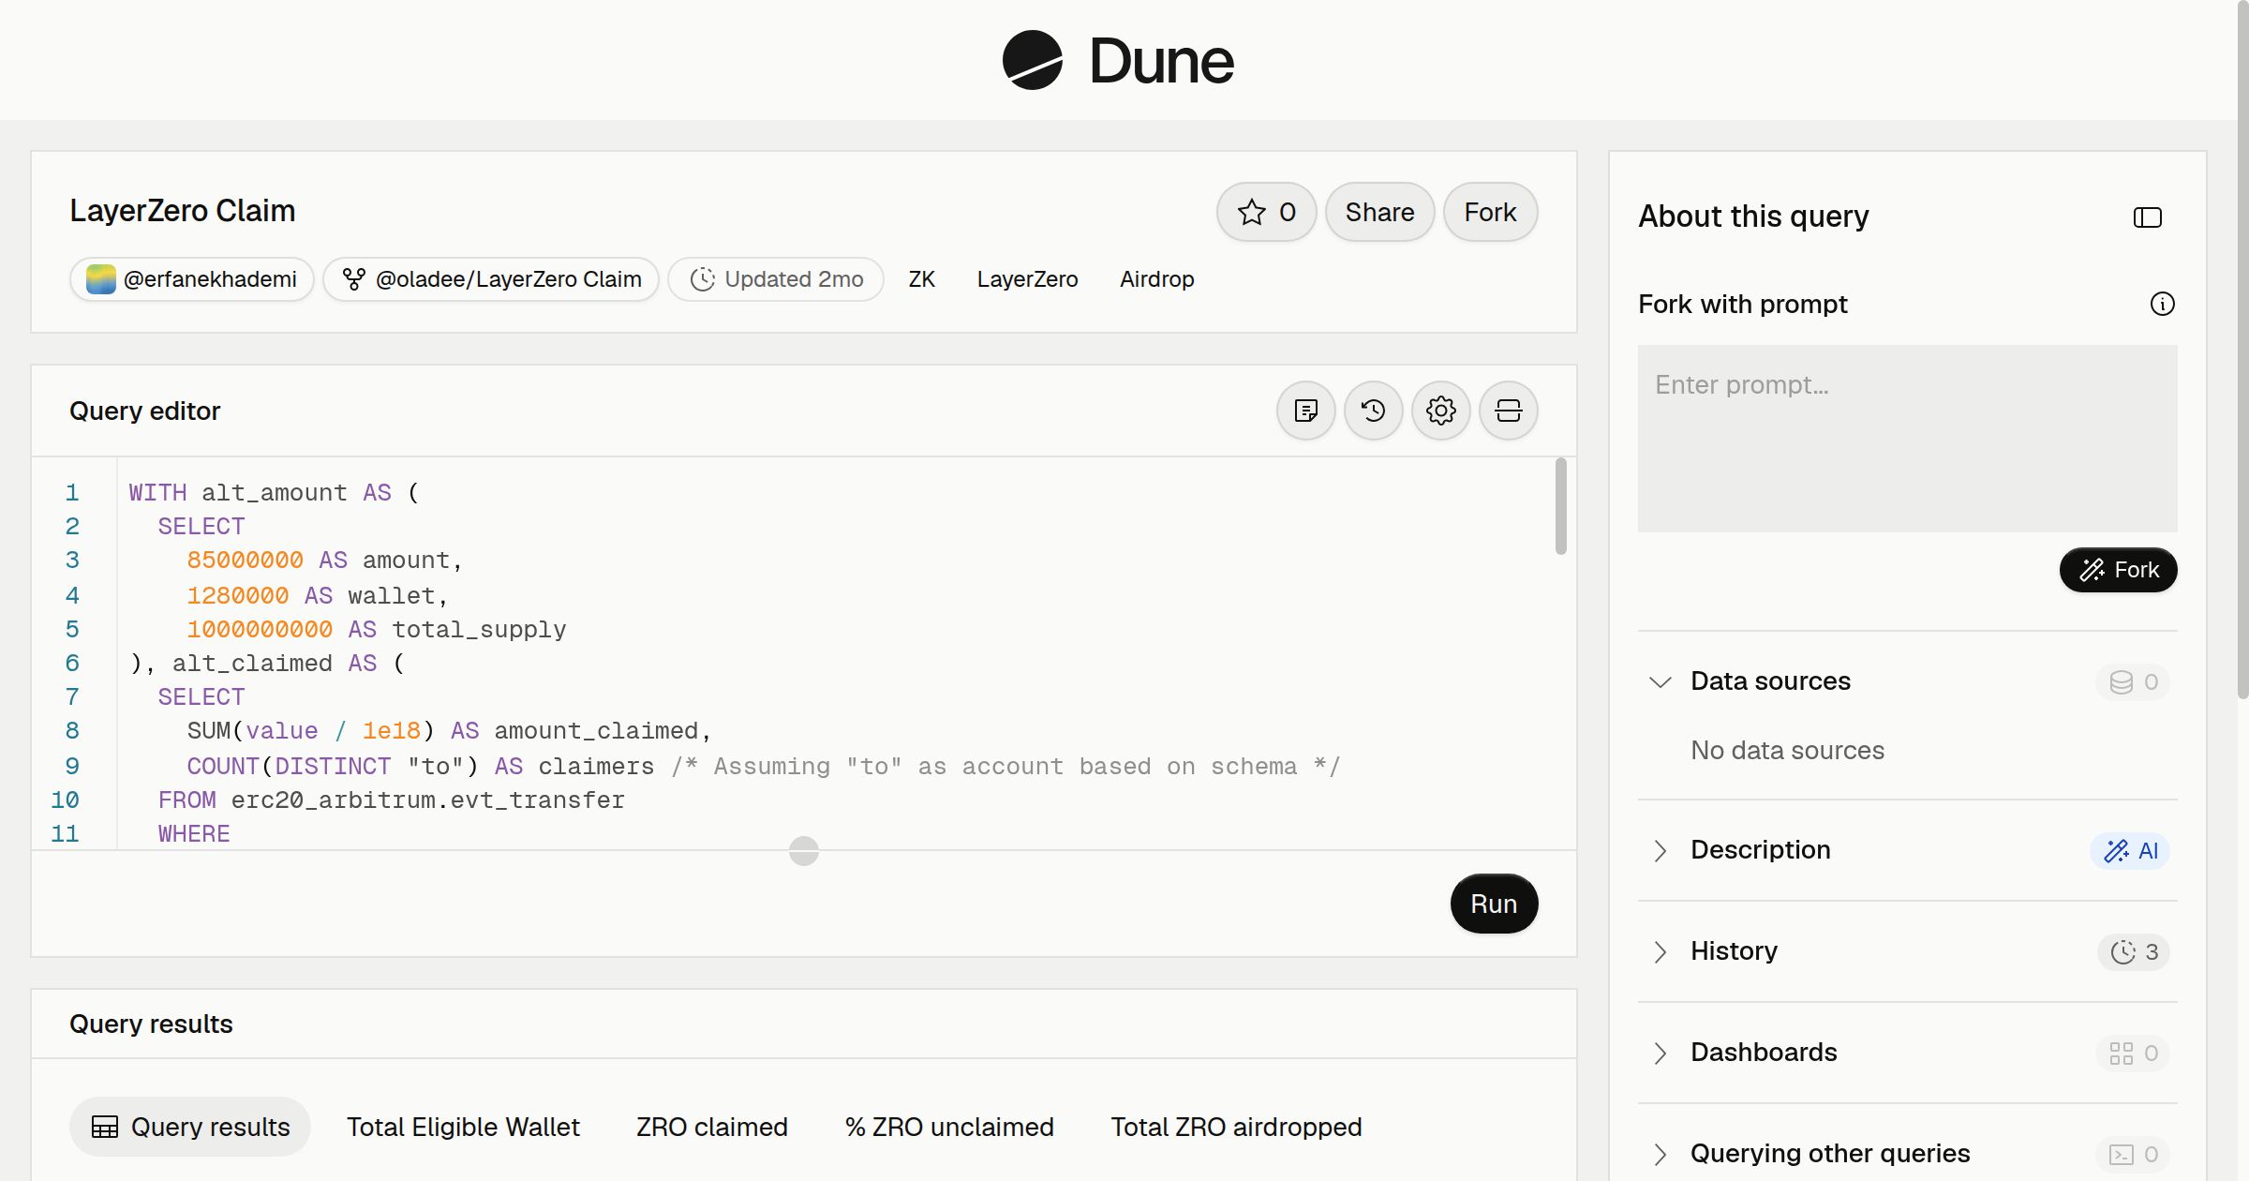Switch to % ZRO unclaimed tab
Viewport: 2249px width, 1181px height.
[949, 1127]
